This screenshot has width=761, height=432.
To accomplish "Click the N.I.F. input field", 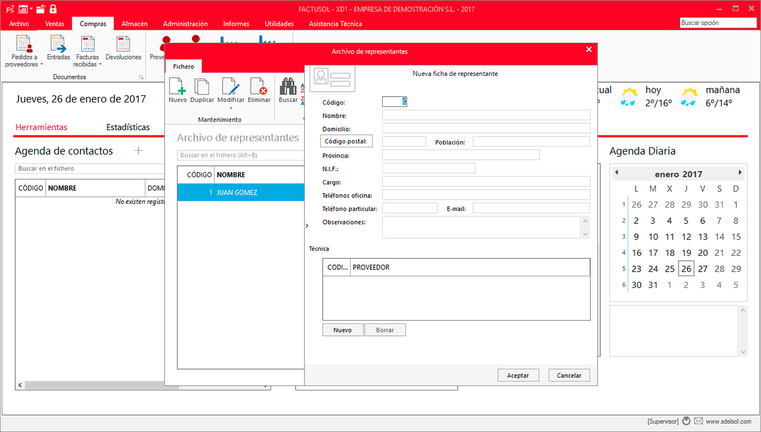I will (429, 168).
